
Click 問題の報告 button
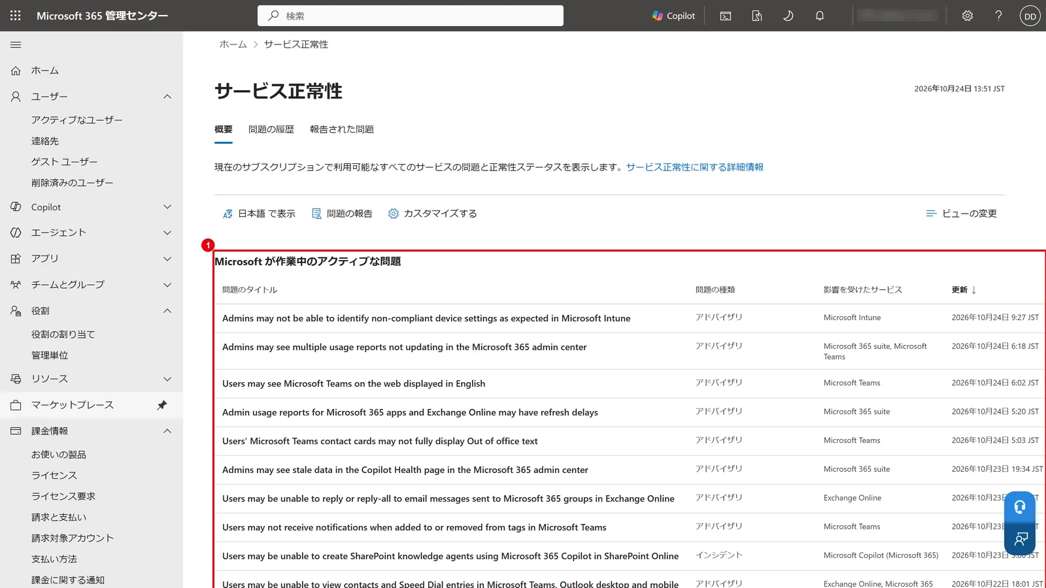pyautogui.click(x=342, y=214)
